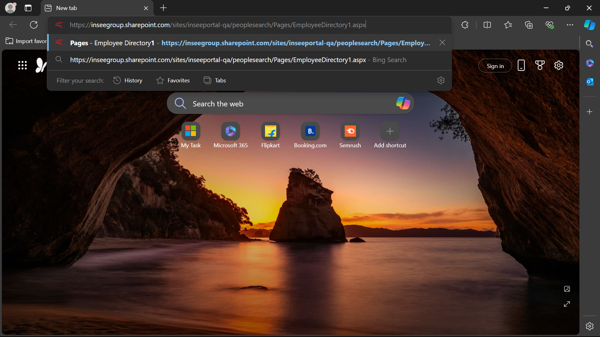Viewport: 600px width, 337px height.
Task: Click the Extensions puzzle icon
Action: [x=465, y=25]
